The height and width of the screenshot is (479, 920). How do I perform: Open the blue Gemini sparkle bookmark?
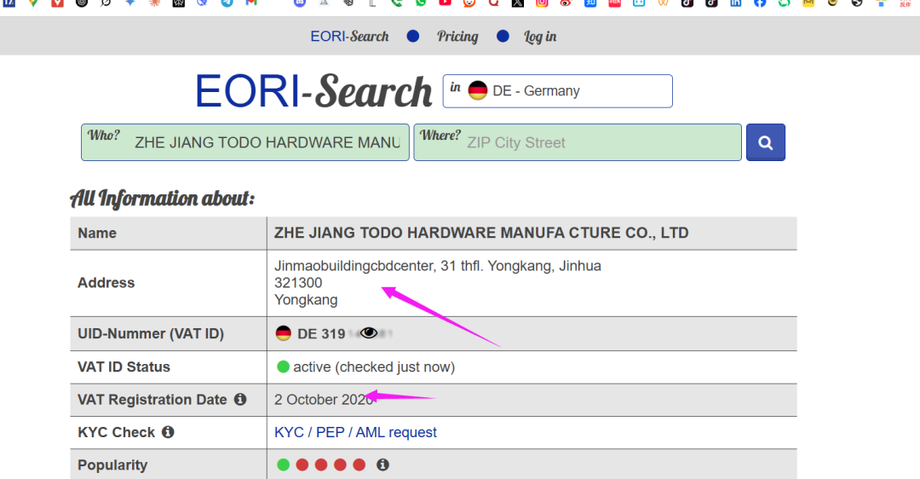click(129, 3)
